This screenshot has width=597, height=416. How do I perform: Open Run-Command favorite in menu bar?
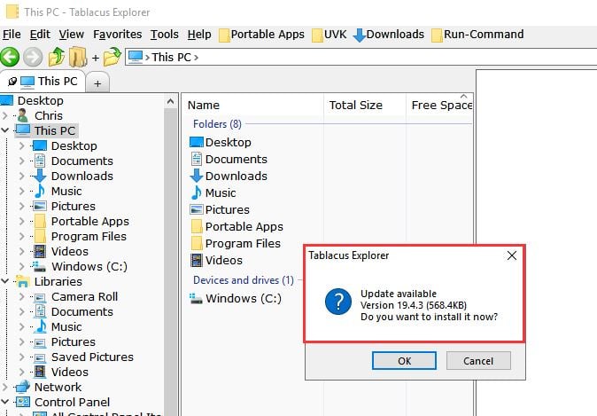[x=477, y=35]
